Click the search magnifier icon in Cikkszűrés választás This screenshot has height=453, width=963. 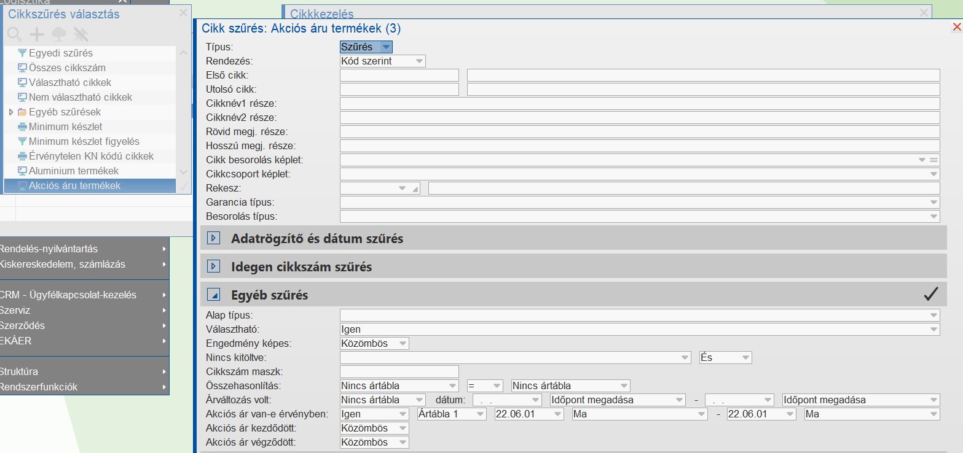tap(15, 34)
